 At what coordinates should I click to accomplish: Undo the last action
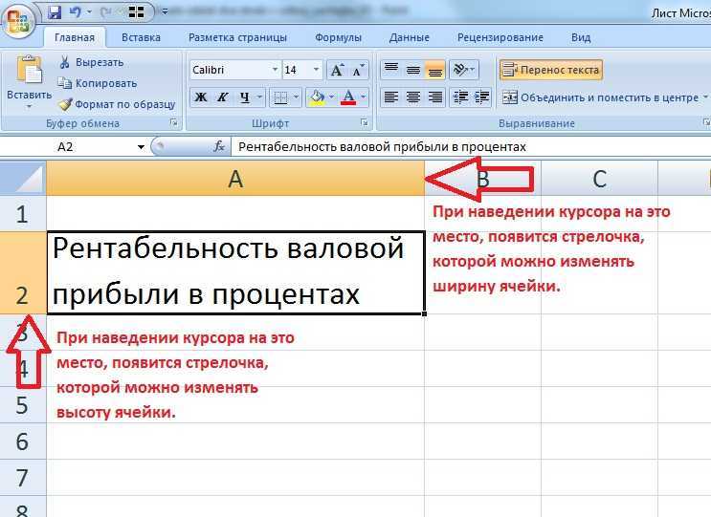point(75,12)
